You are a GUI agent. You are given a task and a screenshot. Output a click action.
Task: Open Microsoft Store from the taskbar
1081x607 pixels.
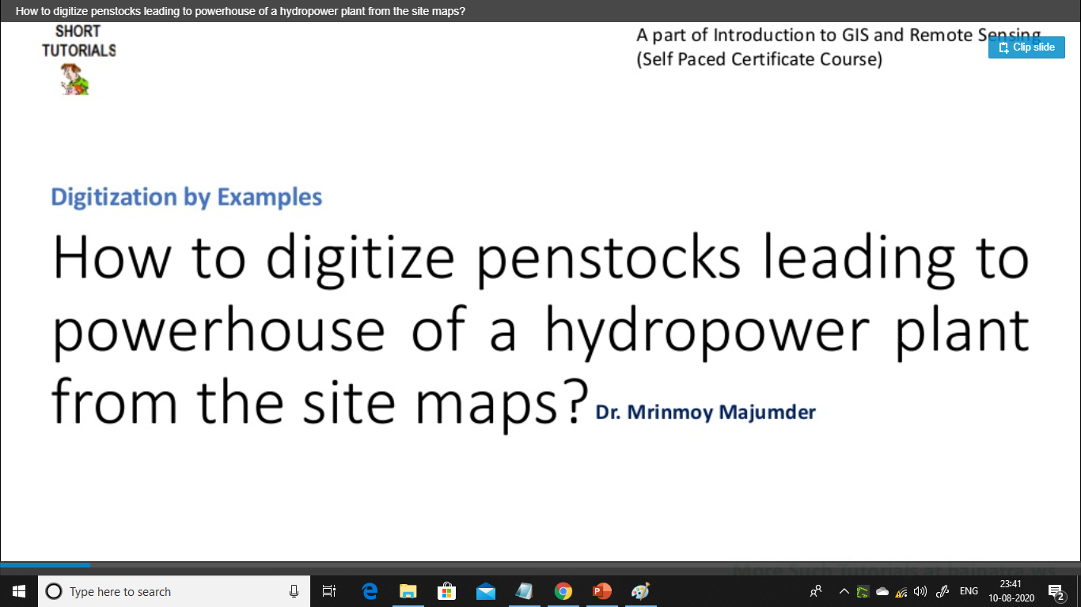point(446,591)
